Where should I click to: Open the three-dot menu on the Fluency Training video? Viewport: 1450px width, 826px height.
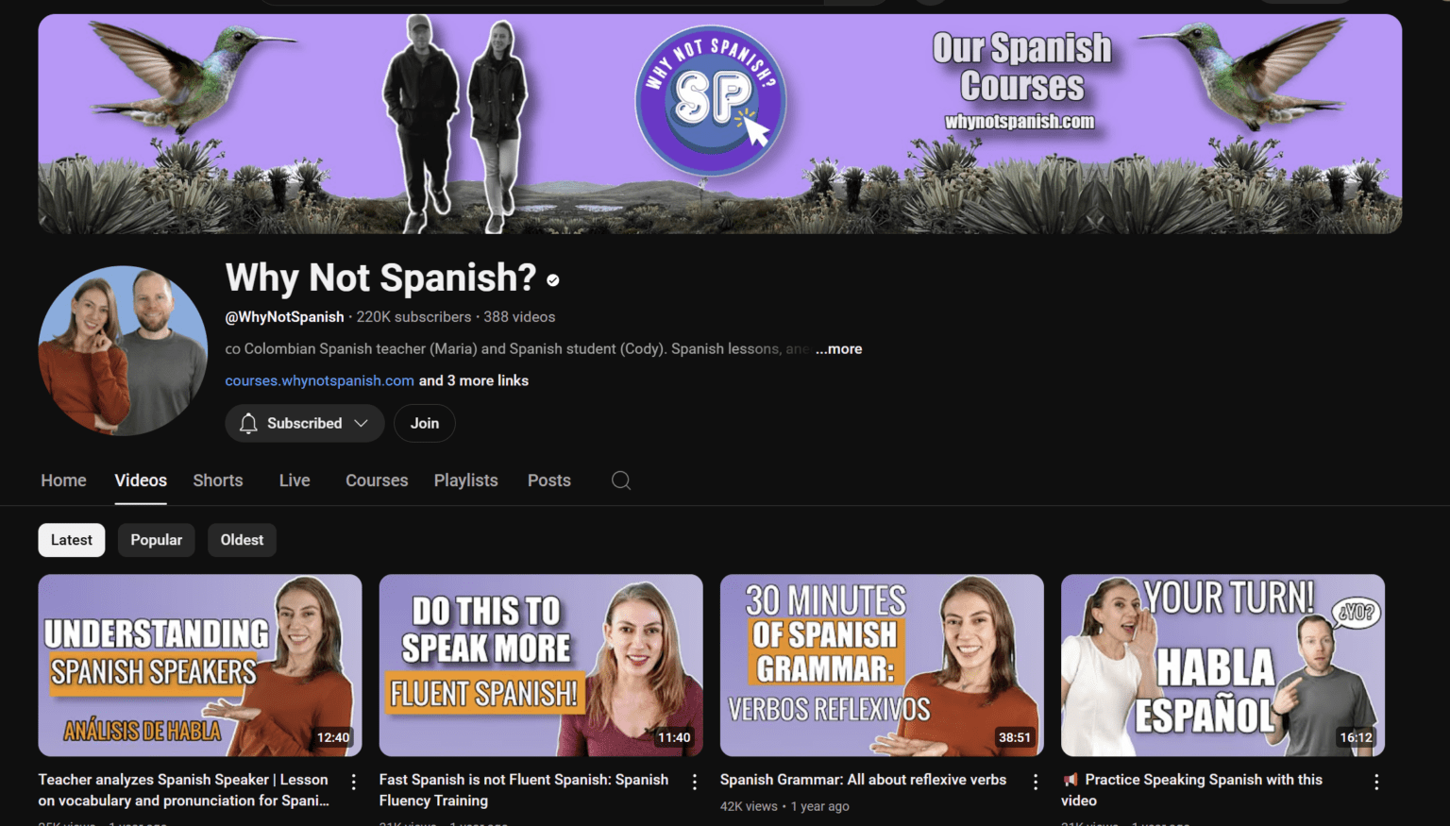(x=694, y=782)
